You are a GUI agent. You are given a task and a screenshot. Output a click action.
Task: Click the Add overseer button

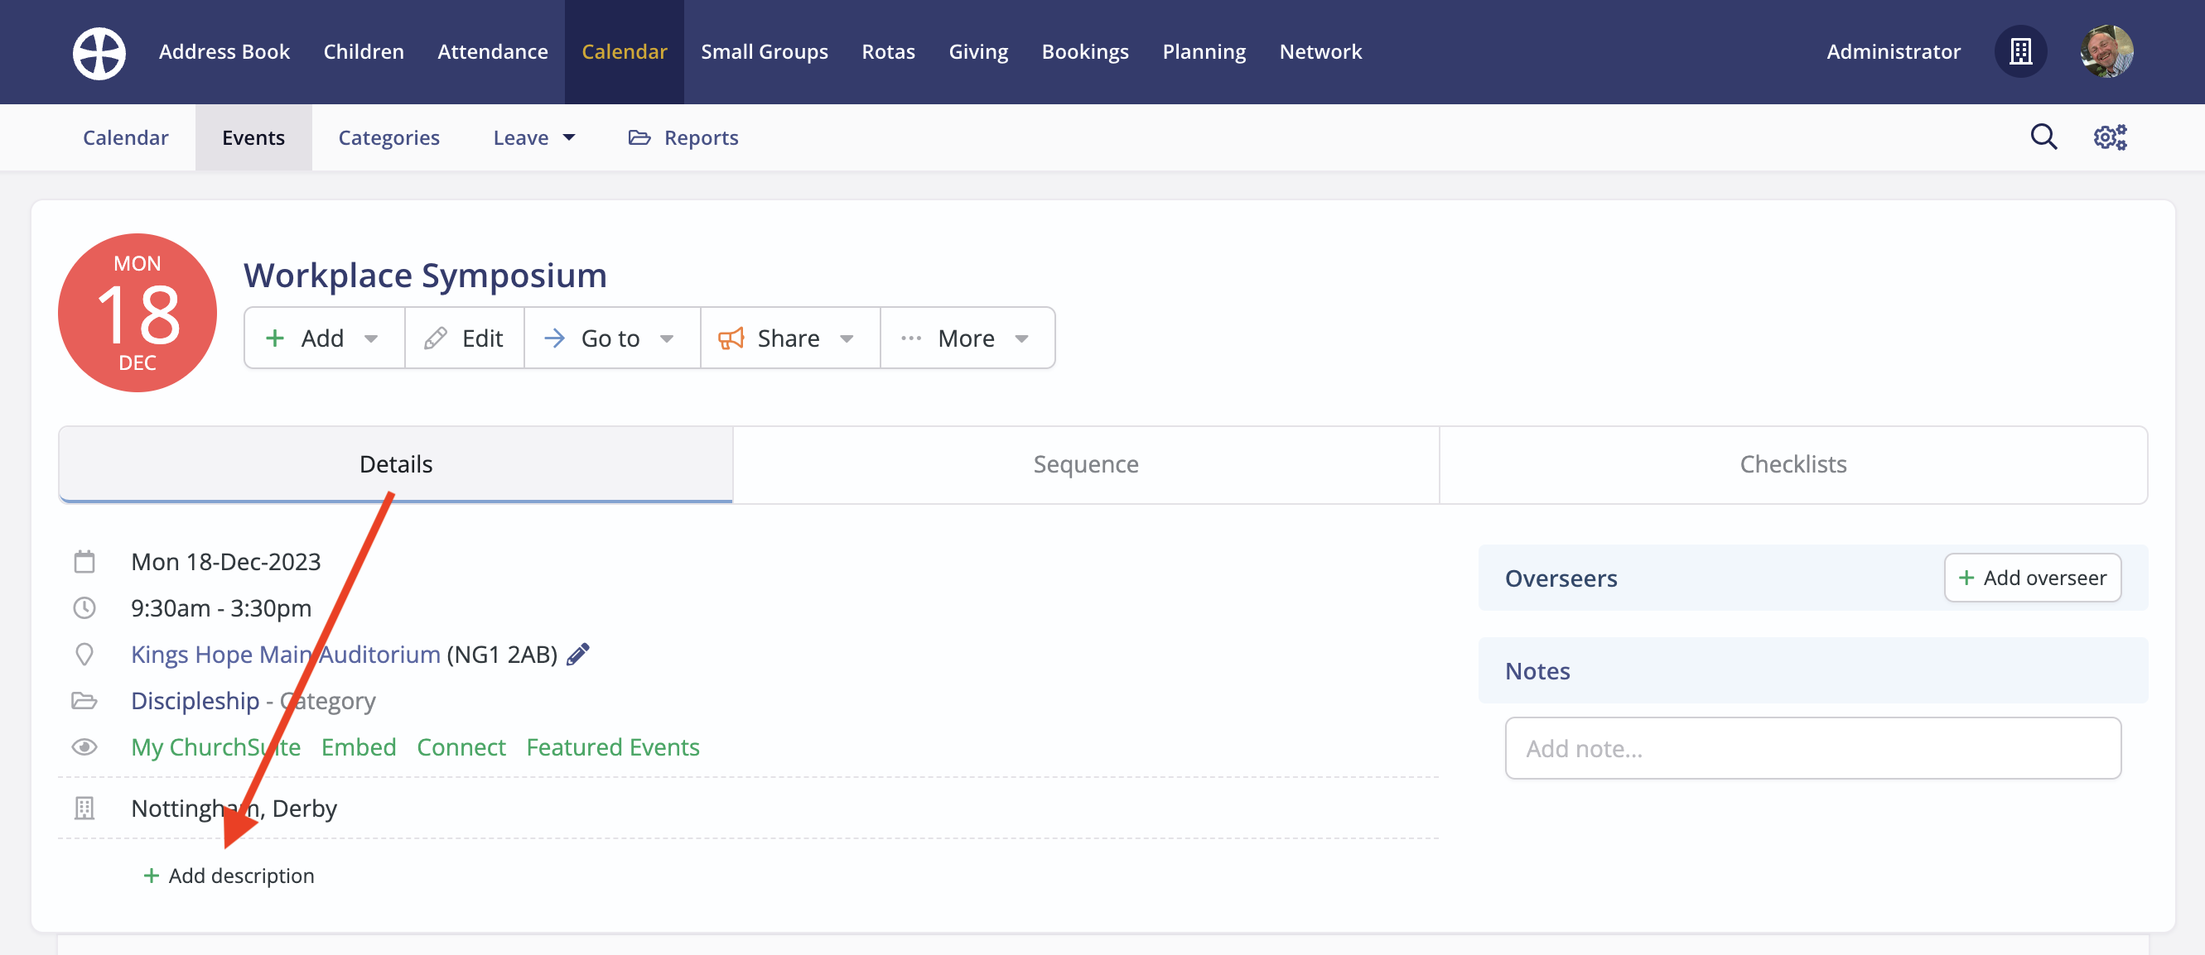click(x=2032, y=578)
